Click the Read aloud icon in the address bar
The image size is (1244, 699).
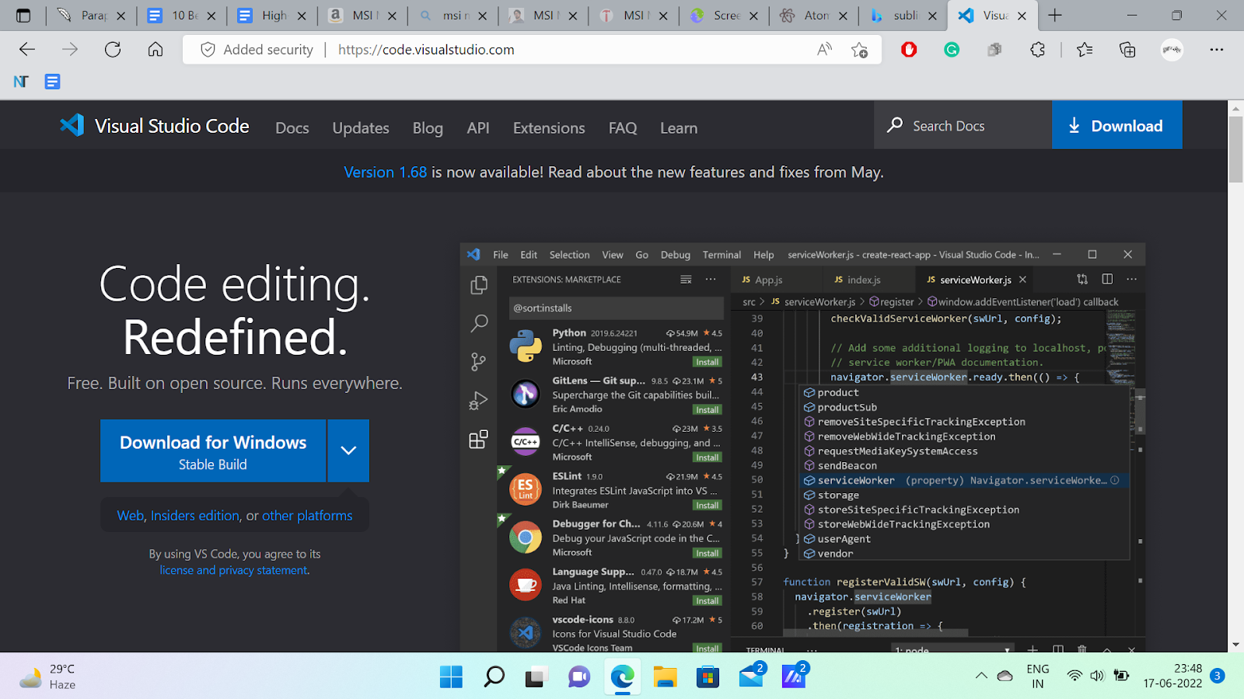click(x=825, y=50)
